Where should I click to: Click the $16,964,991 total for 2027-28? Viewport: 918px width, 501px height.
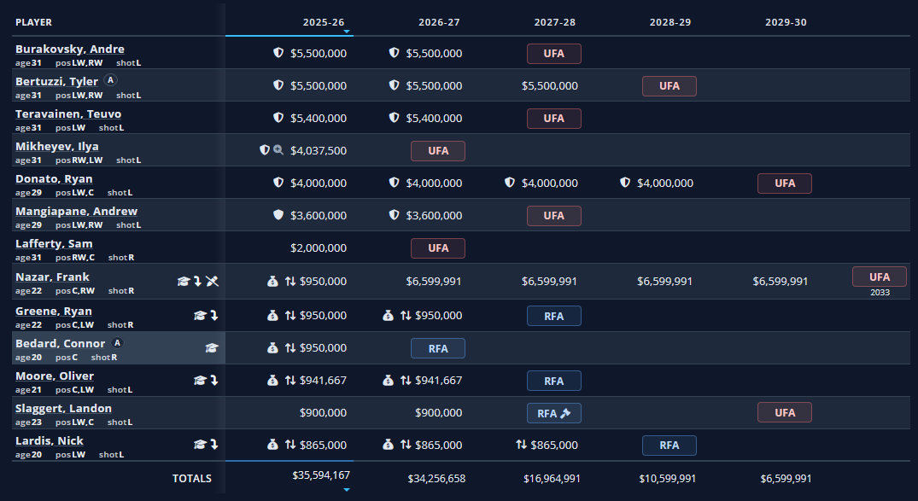click(553, 479)
